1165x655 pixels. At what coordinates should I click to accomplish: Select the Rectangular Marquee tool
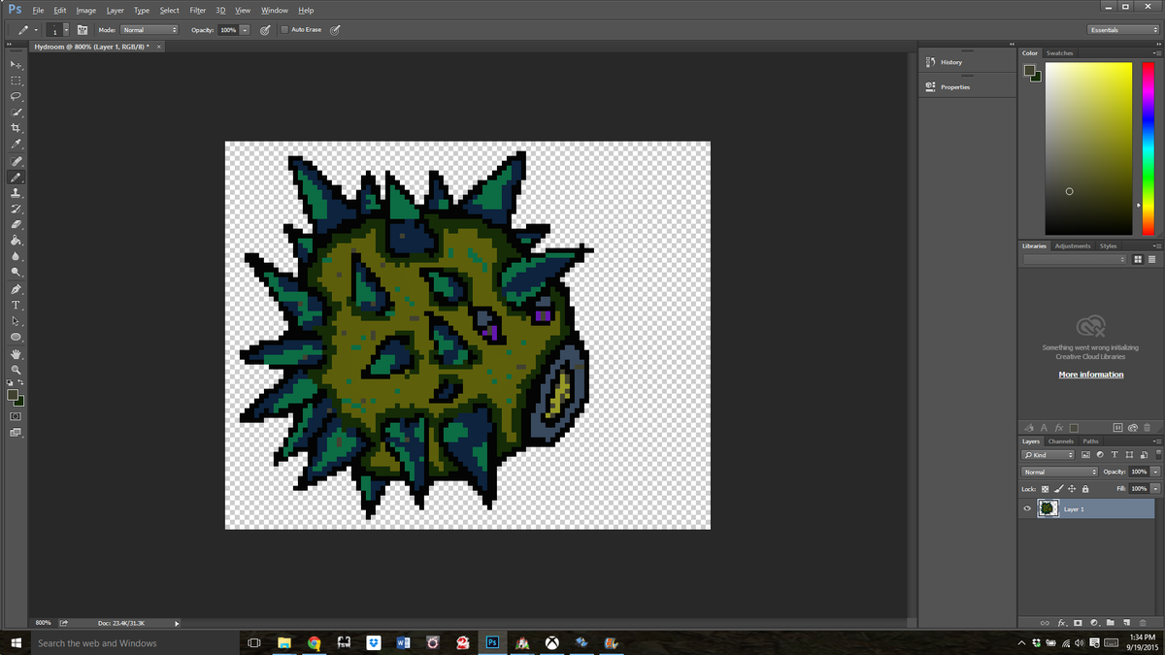pyautogui.click(x=16, y=81)
